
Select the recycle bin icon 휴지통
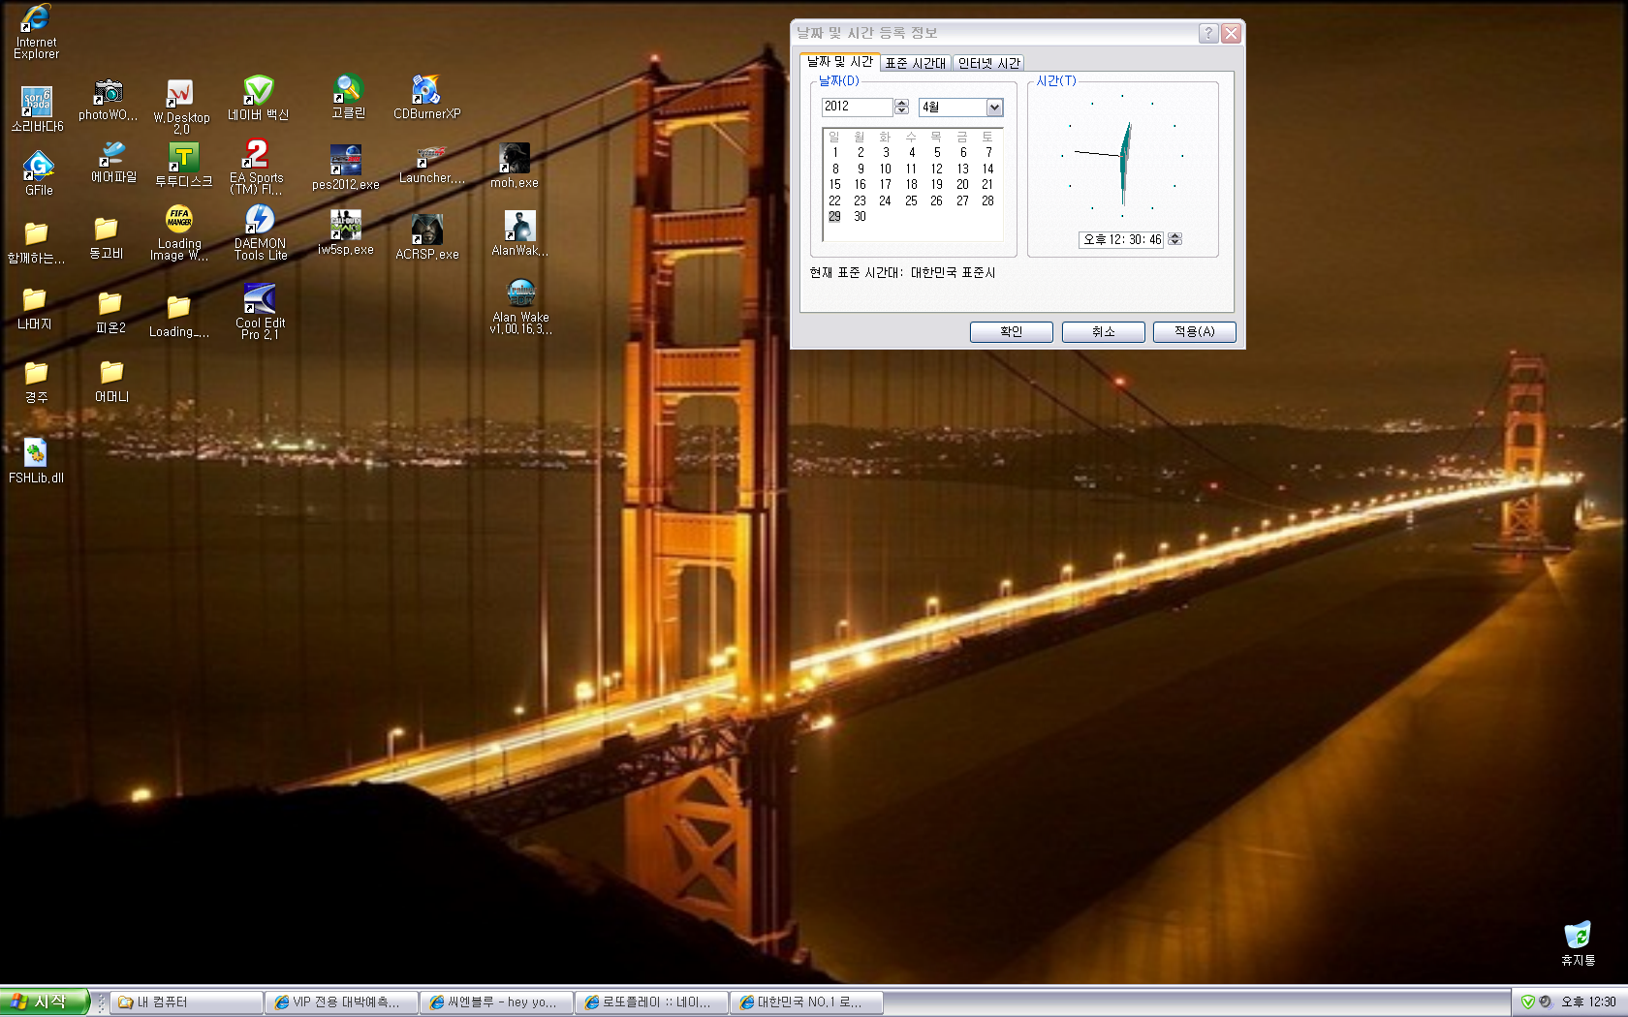[x=1578, y=936]
